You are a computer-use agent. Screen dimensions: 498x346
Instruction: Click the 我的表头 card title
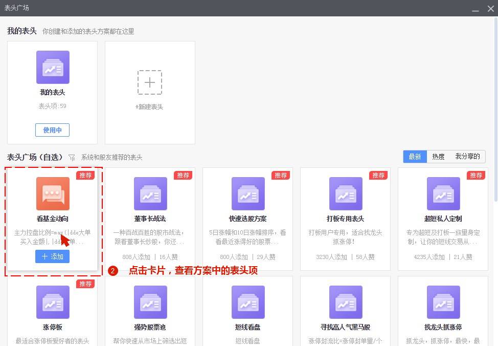[52, 92]
